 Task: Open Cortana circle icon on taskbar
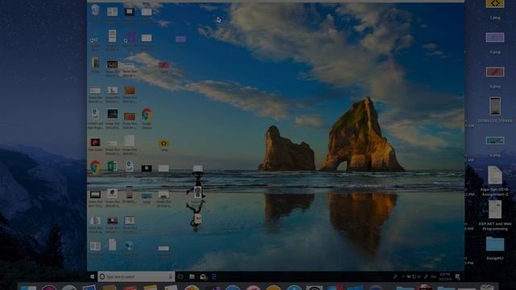pos(181,276)
